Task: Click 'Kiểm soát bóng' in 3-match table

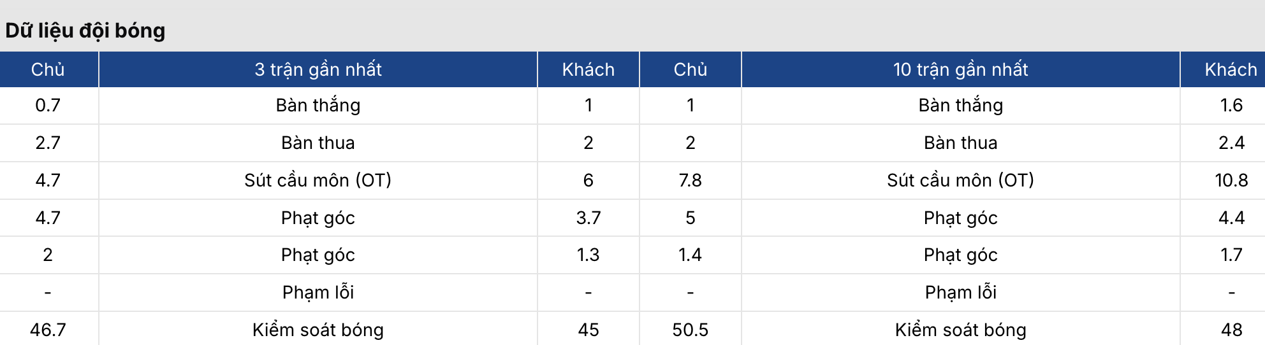Action: pos(318,330)
